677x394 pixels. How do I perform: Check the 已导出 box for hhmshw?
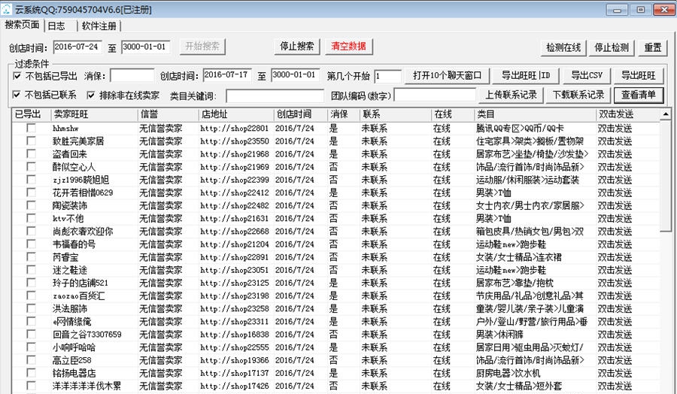[x=31, y=128]
